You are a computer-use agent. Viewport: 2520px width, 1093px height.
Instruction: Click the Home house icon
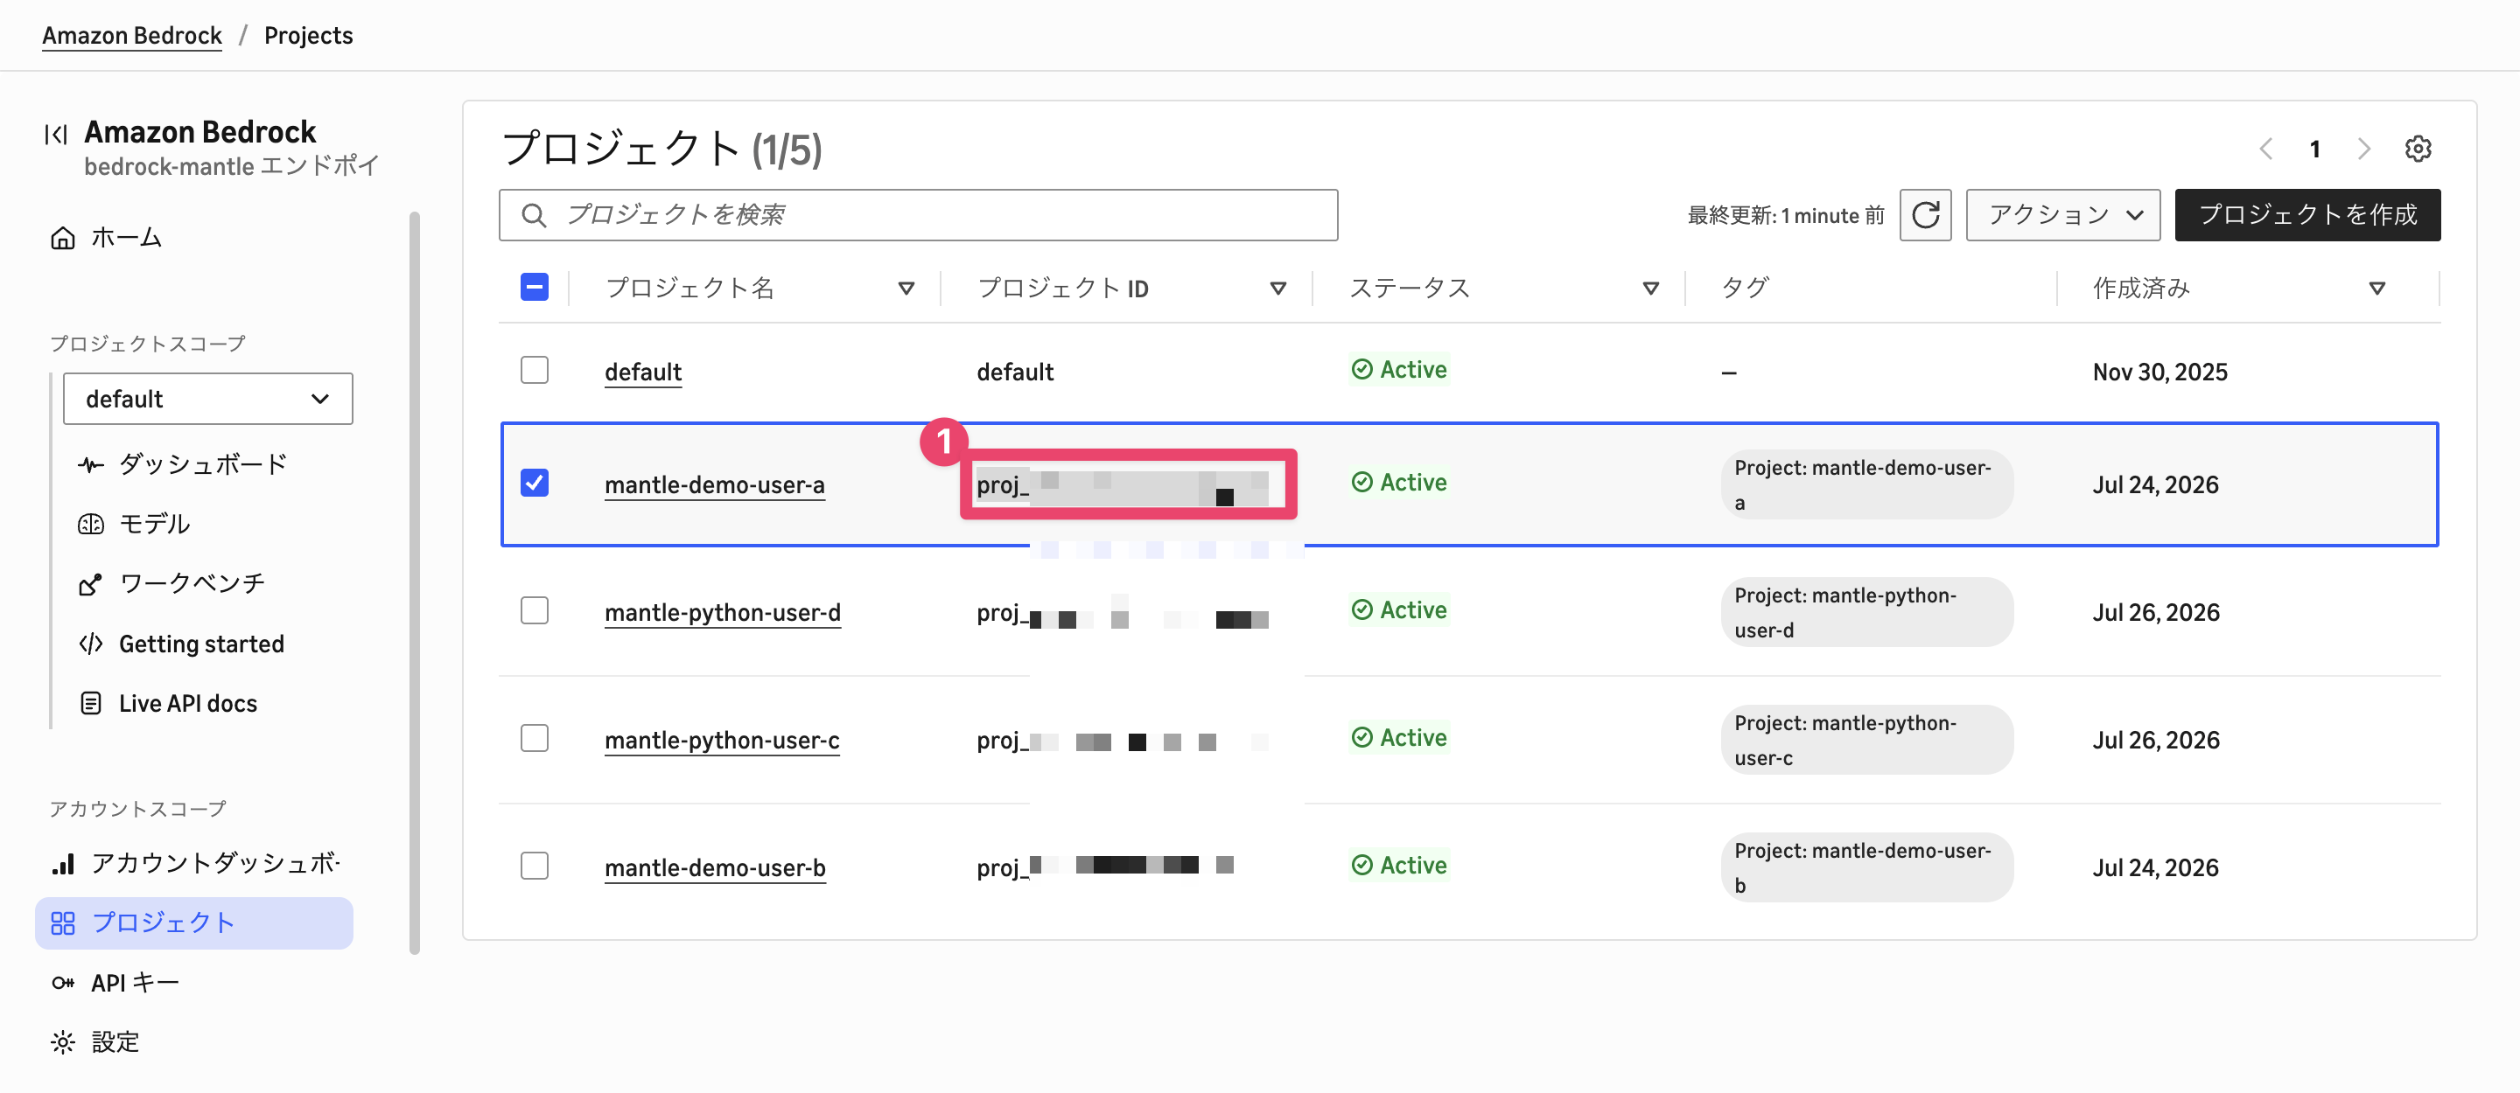coord(63,238)
